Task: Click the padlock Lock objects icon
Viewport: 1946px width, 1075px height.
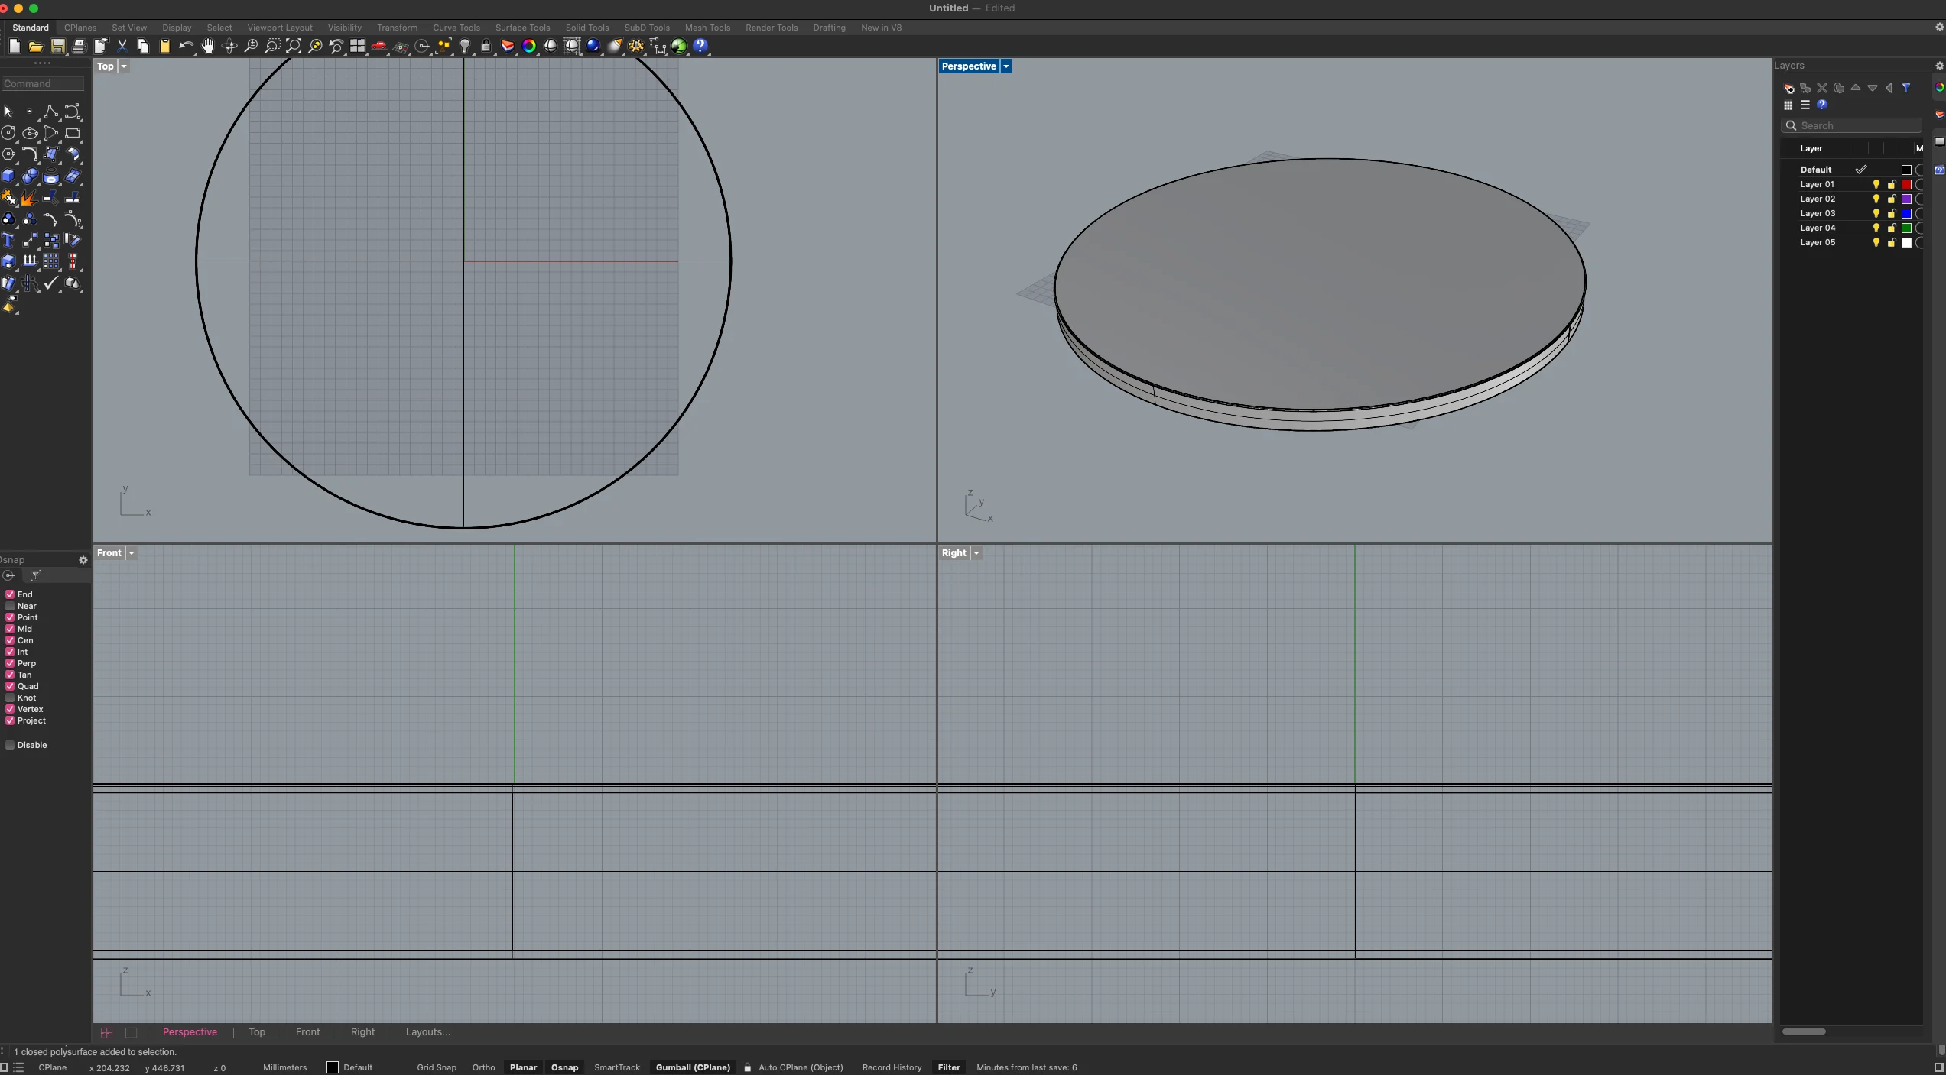Action: pos(486,47)
